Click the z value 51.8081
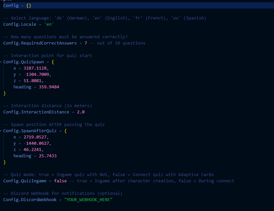 [33, 81]
